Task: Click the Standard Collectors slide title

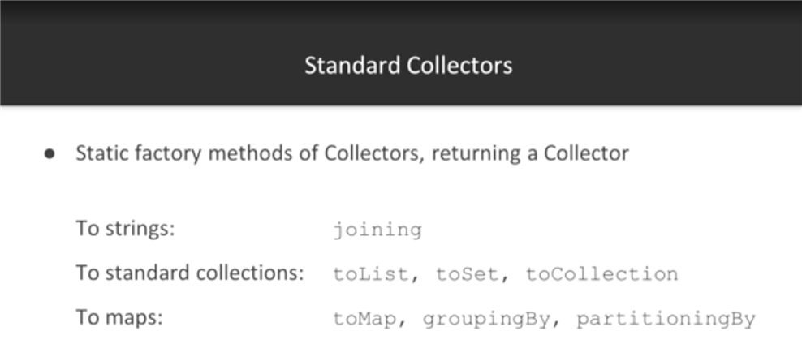Action: click(408, 66)
